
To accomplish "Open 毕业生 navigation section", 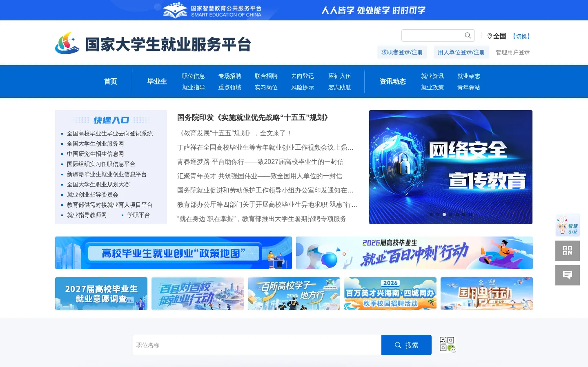I will (157, 82).
